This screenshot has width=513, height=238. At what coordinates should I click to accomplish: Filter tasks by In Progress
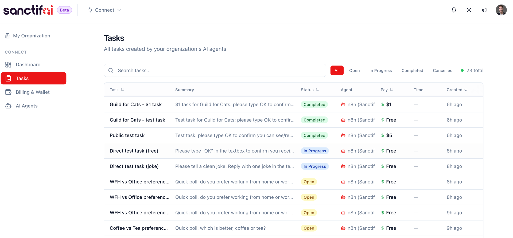(x=380, y=71)
